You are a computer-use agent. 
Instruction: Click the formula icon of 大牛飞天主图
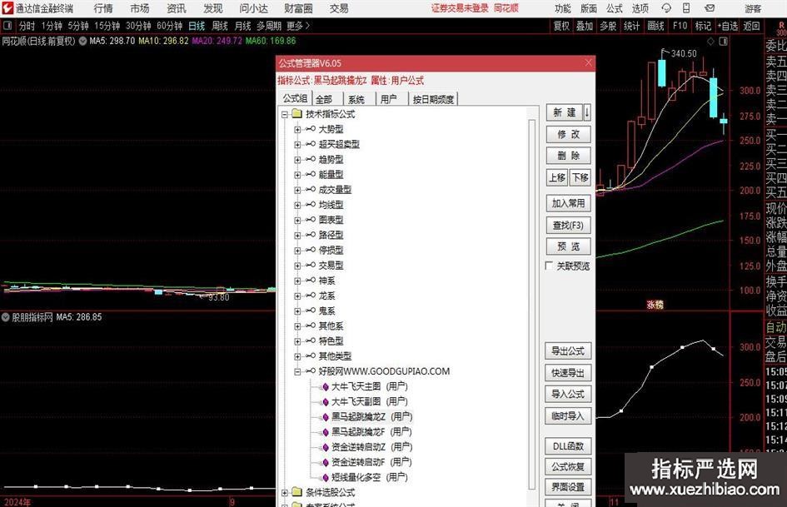click(326, 386)
